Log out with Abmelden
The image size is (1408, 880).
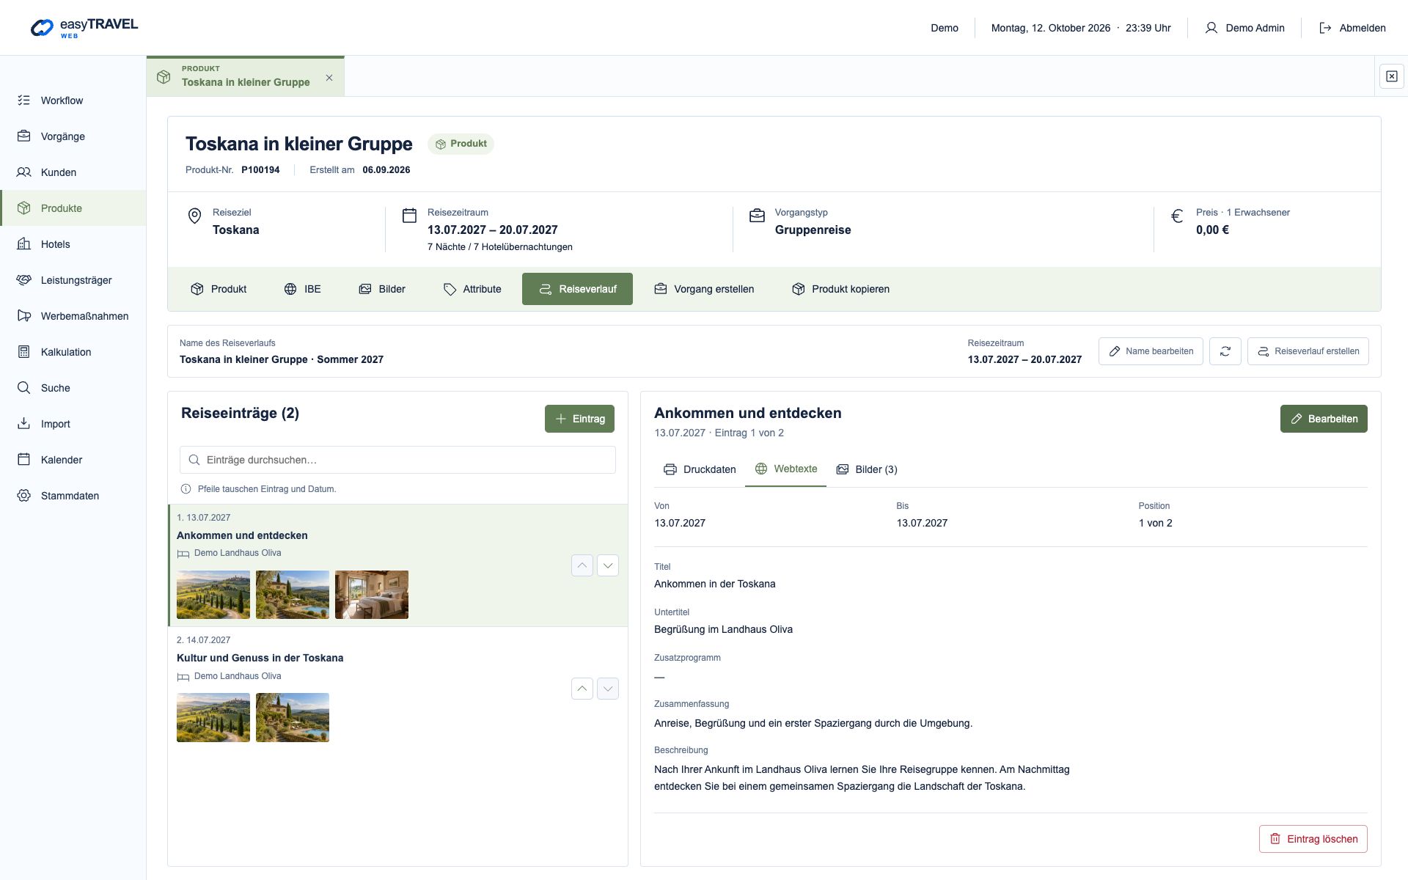pos(1352,28)
